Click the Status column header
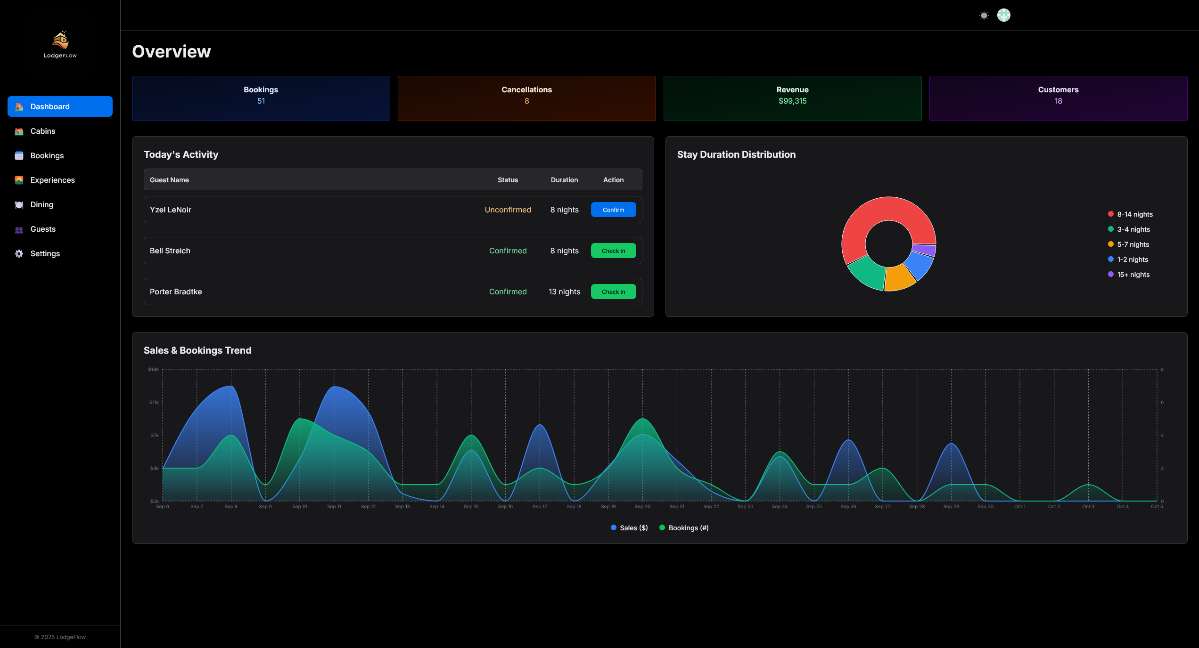Screen dimensions: 1199x648 pyautogui.click(x=508, y=180)
